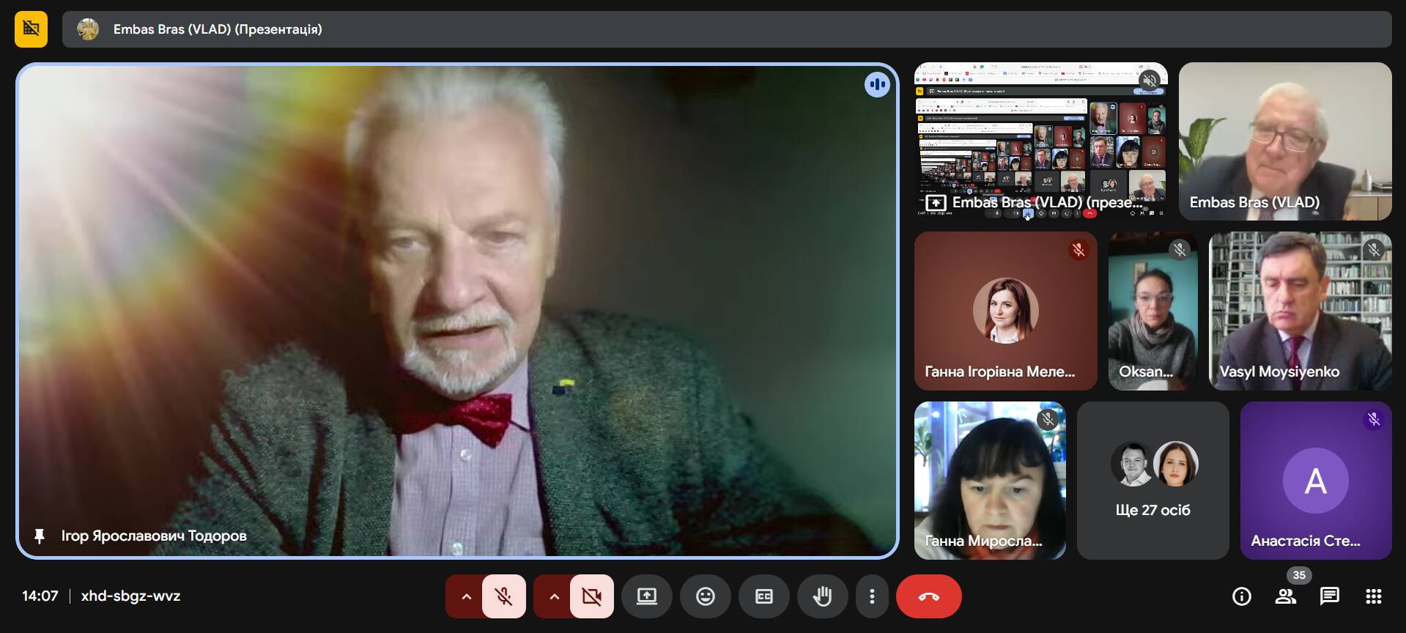The height and width of the screenshot is (633, 1406).
Task: Expand audio settings arrow beside microphone
Action: (x=466, y=596)
